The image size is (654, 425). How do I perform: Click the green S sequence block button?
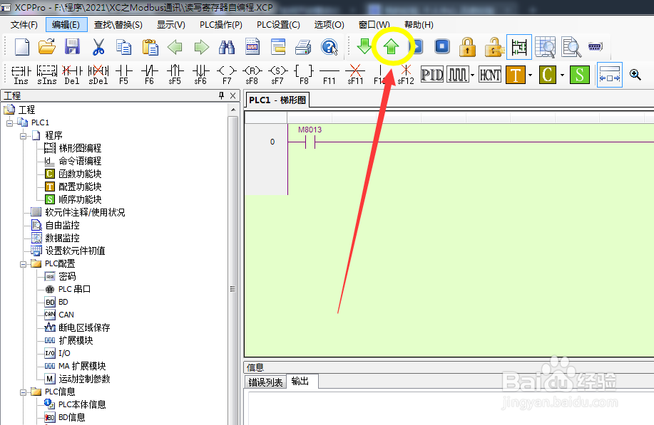(580, 75)
